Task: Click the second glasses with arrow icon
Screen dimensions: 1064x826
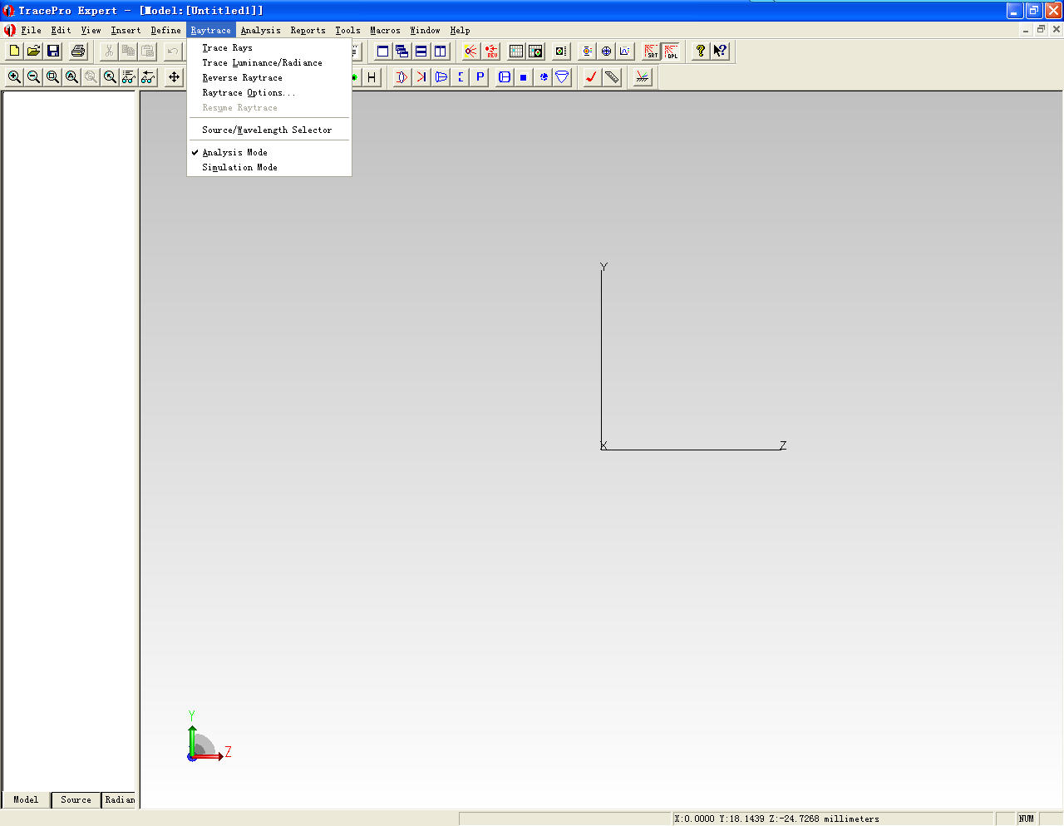Action: tap(148, 77)
